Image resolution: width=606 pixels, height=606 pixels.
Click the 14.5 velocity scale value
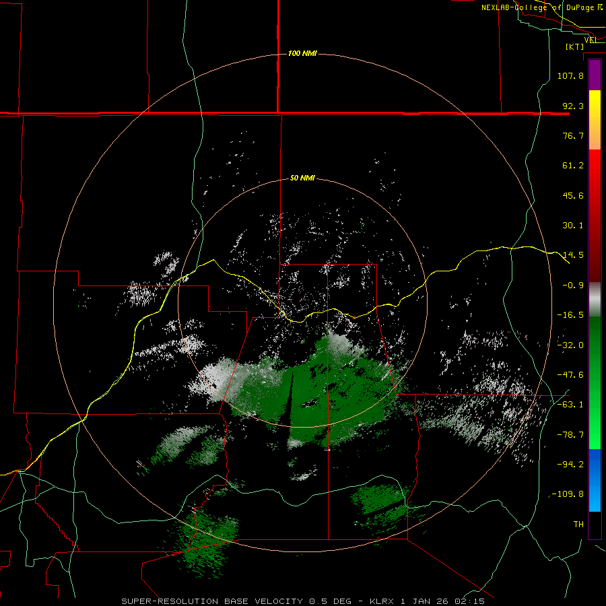pos(573,255)
